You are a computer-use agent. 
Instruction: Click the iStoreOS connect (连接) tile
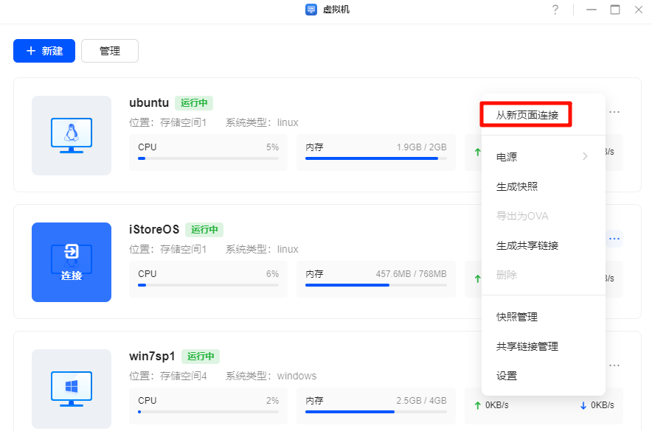(72, 262)
